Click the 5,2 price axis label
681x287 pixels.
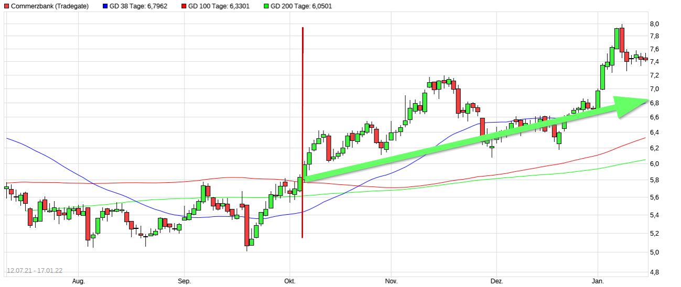coord(654,233)
